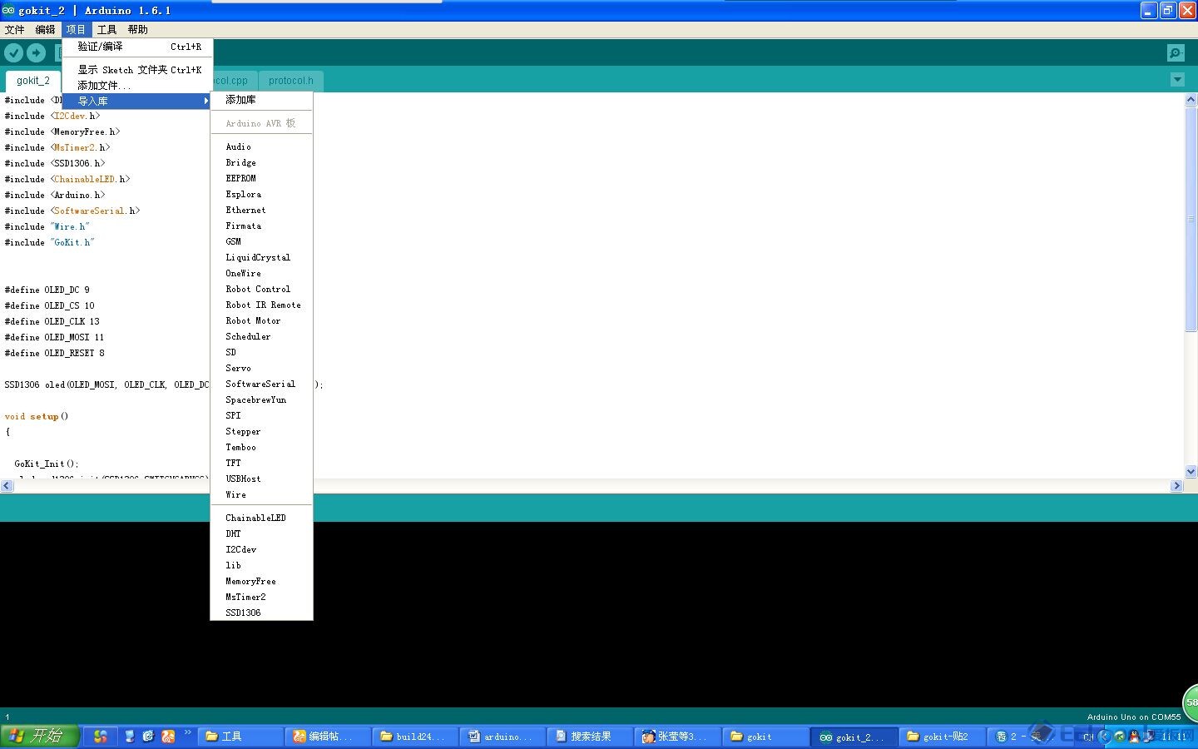Click the Verify checkmark toolbar icon
The height and width of the screenshot is (749, 1198).
(x=14, y=53)
